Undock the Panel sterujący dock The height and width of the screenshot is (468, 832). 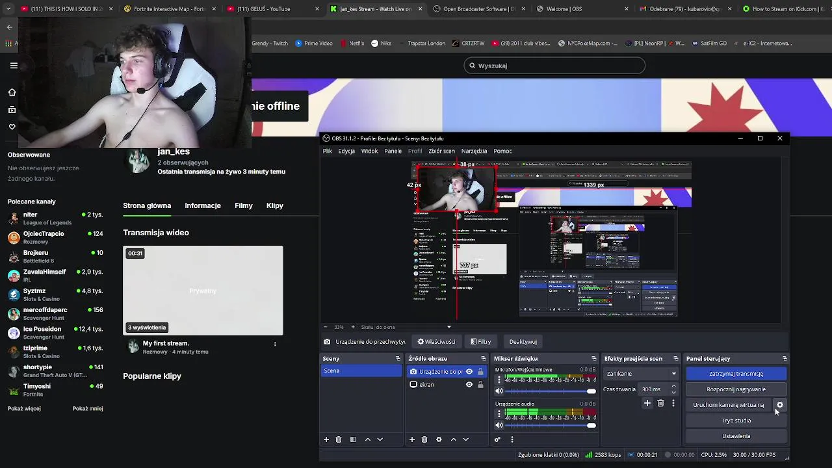coord(785,359)
